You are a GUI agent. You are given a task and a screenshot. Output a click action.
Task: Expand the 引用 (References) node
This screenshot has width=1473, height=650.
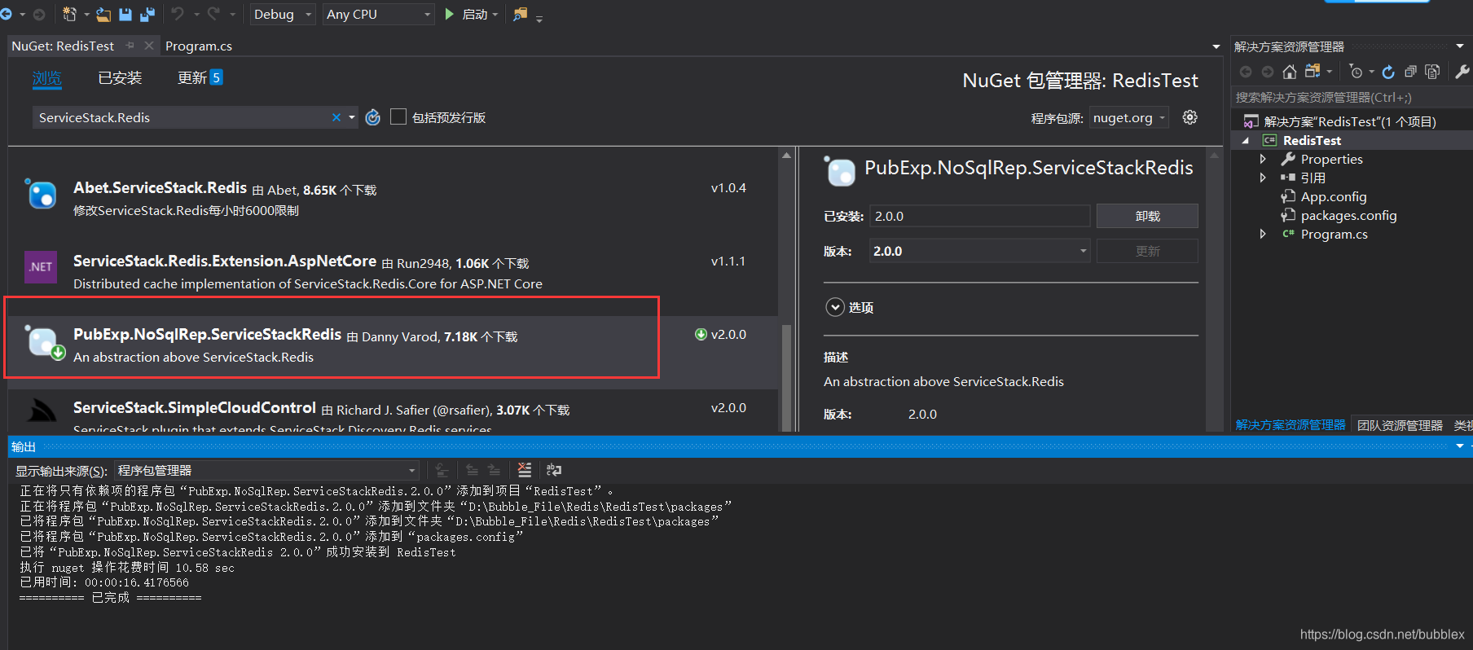pyautogui.click(x=1263, y=178)
